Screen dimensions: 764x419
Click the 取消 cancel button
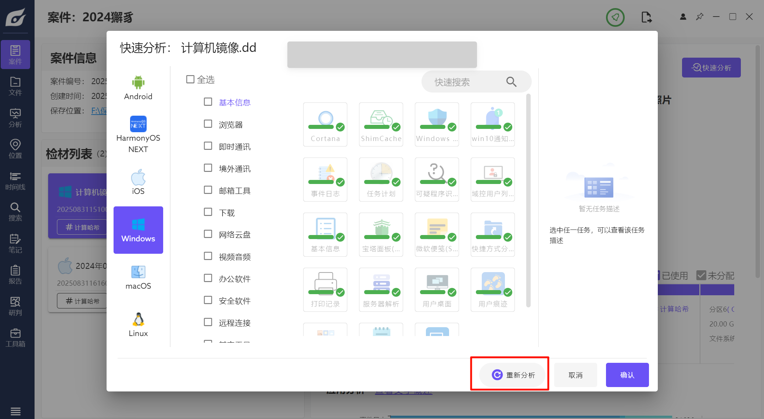[x=575, y=375]
